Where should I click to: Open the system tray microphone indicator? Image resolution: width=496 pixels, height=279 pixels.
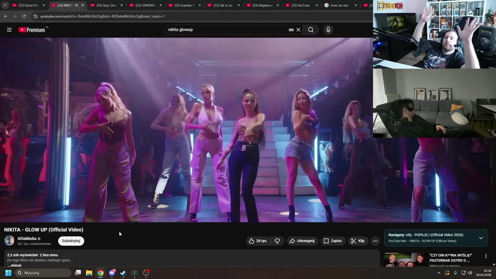(455, 273)
